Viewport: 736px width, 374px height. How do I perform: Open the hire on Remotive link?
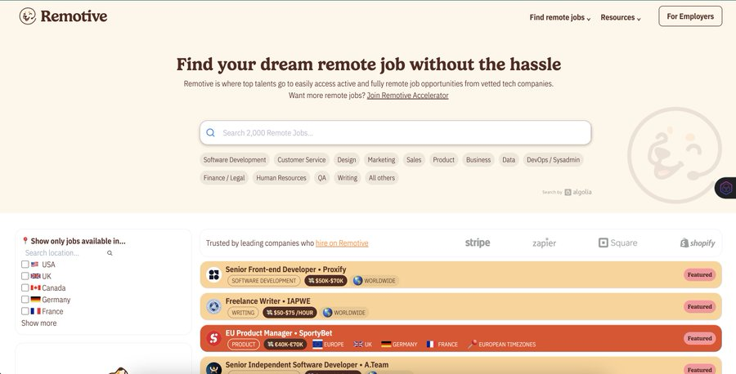tap(342, 243)
